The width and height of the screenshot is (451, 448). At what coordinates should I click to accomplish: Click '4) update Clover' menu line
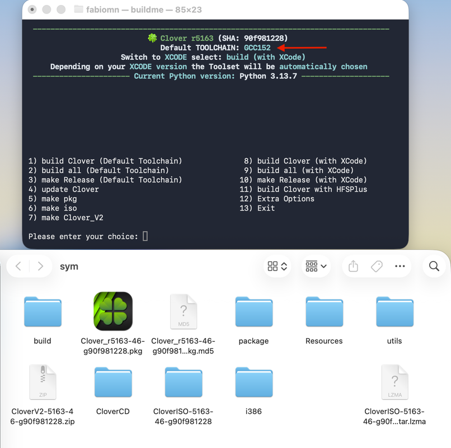64,189
